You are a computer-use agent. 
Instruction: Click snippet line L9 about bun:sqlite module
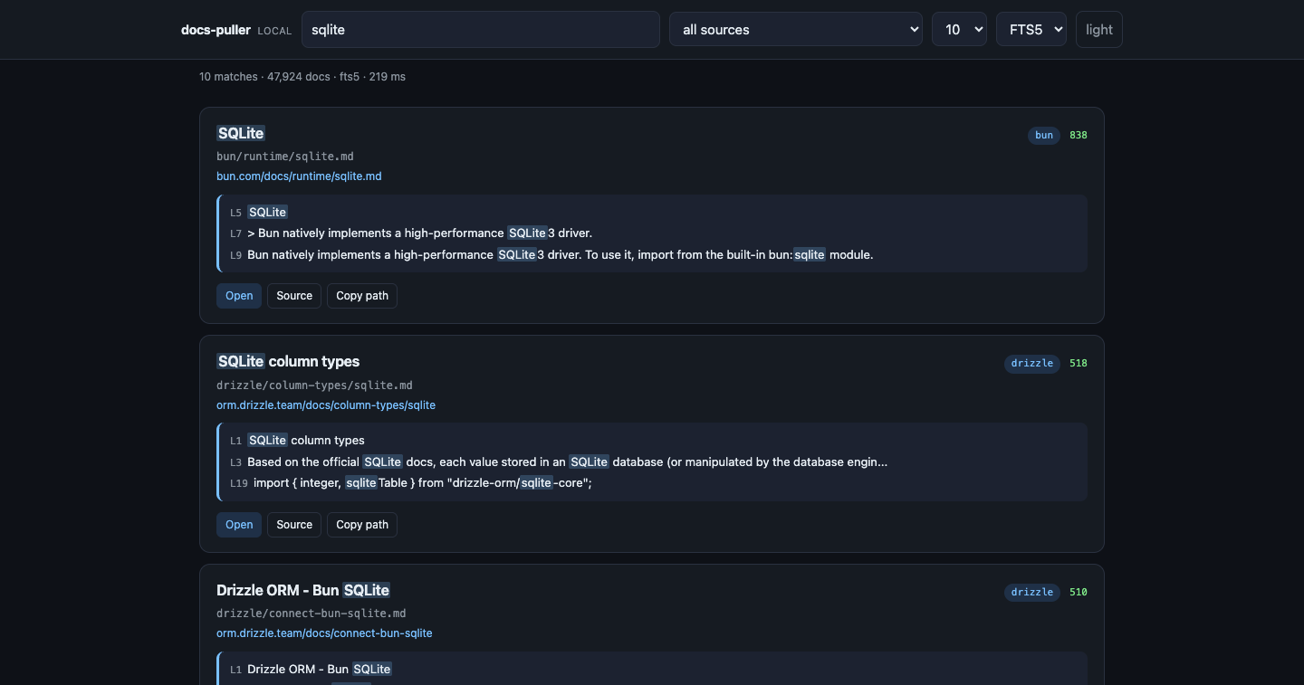[551, 255]
